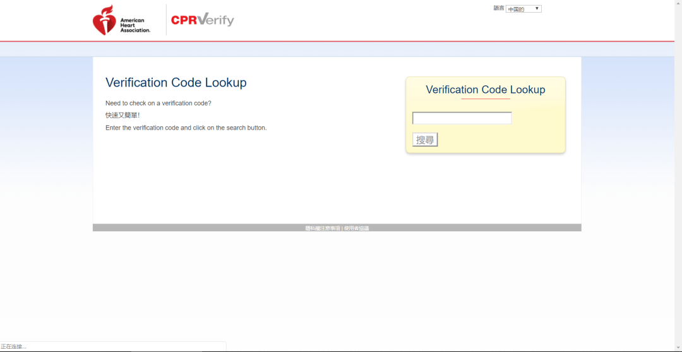Click the text Need to check on a verification code?
The height and width of the screenshot is (352, 682).
coord(159,103)
